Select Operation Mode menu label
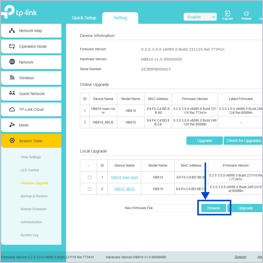This screenshot has height=263, width=263. point(33,46)
